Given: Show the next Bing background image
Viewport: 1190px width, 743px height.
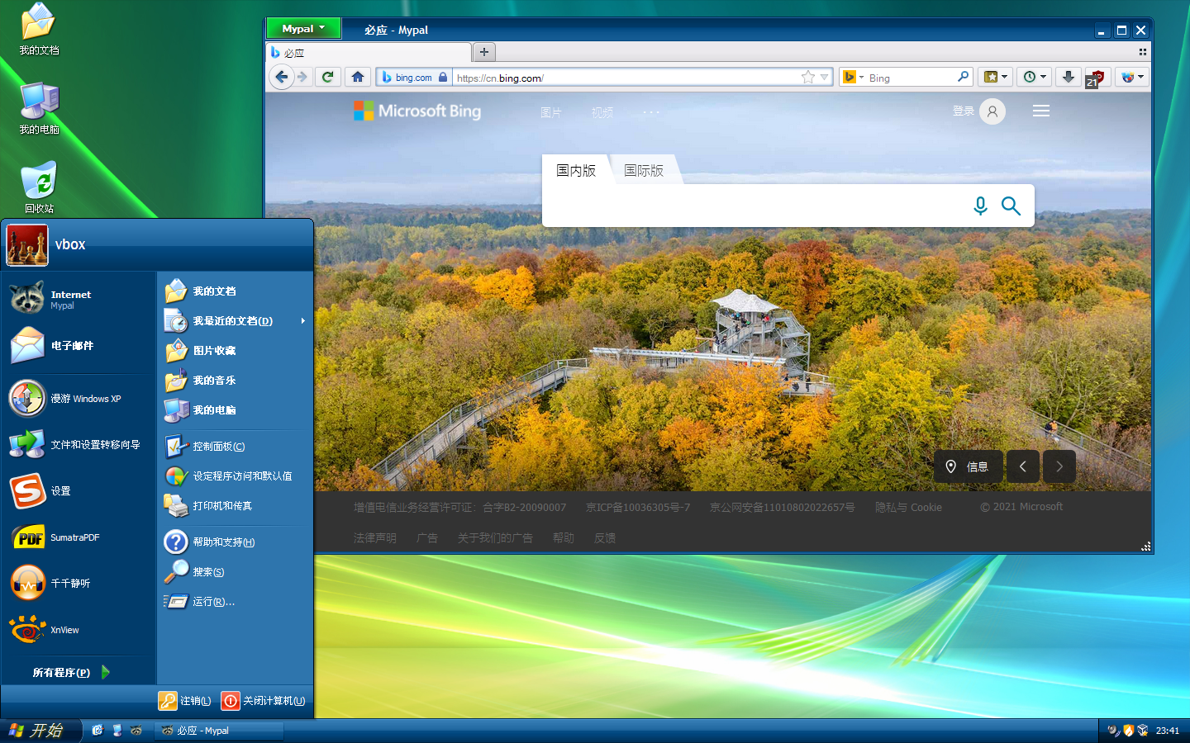Looking at the screenshot, I should pos(1059,466).
